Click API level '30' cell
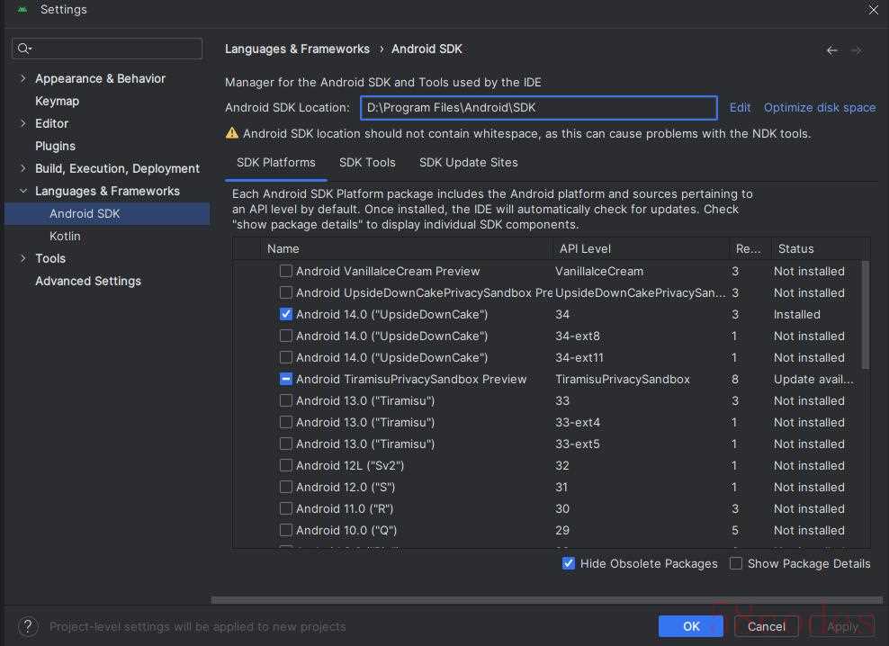 [x=562, y=508]
